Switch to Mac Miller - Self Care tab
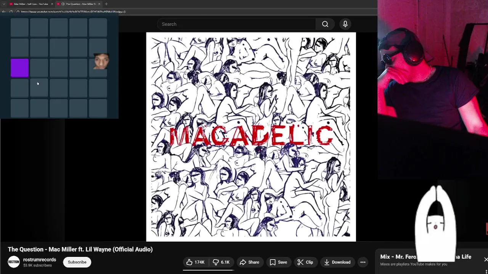Screen dimensions: 488x274 30,4
